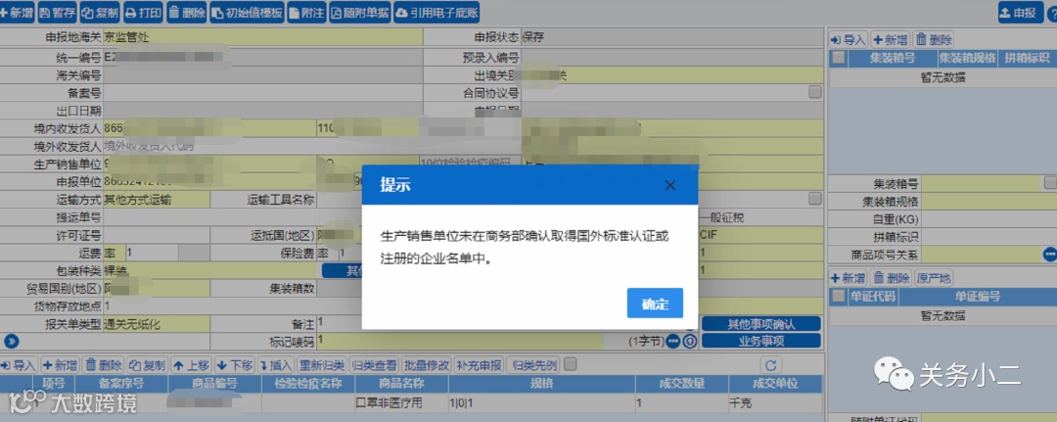This screenshot has height=422, width=1057.
Task: Click 补充申报 button
Action: (x=479, y=365)
